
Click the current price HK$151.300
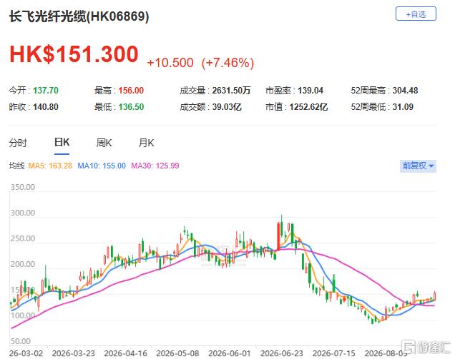(74, 54)
